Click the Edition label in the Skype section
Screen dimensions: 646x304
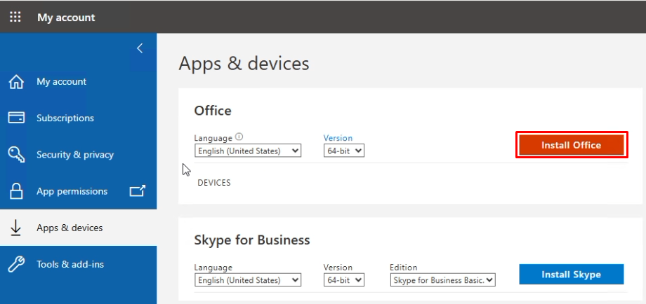tap(403, 268)
